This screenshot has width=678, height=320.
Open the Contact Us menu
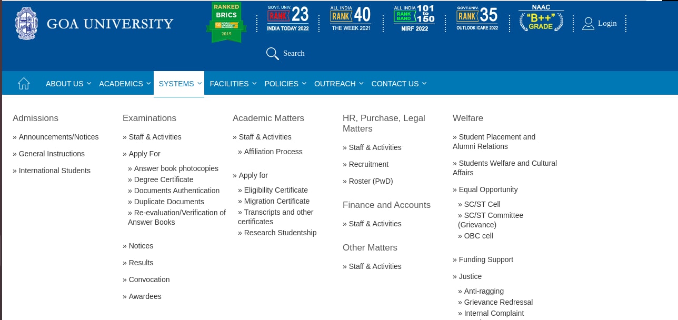pyautogui.click(x=398, y=84)
